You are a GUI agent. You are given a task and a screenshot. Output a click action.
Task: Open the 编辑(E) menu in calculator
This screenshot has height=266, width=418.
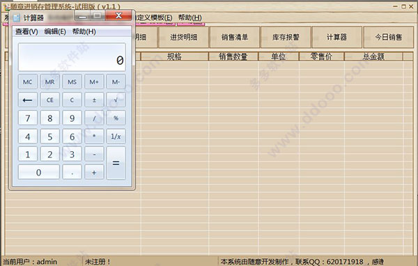[x=55, y=32]
